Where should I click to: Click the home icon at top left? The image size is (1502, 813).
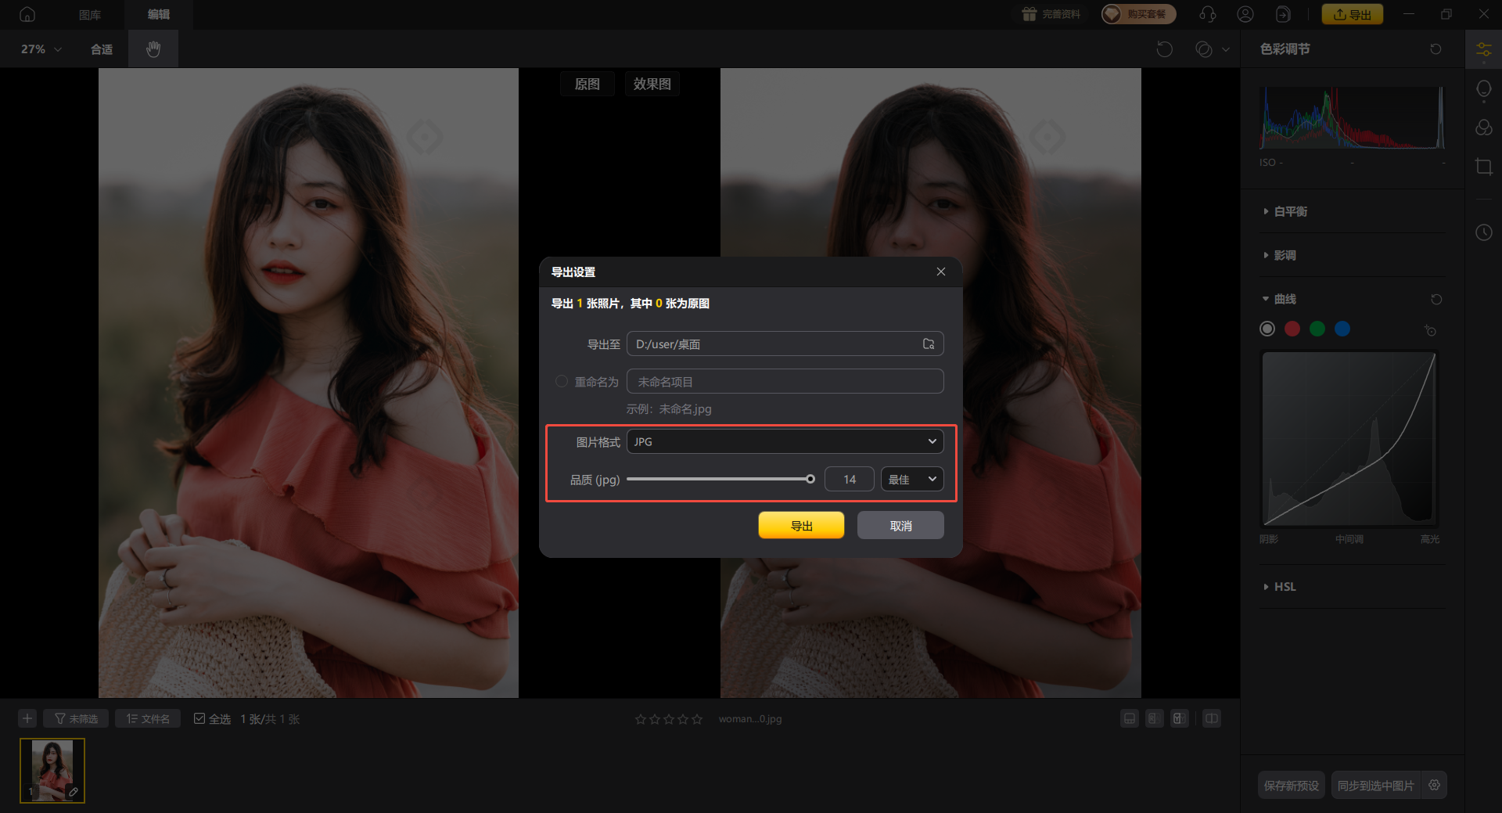[x=27, y=14]
